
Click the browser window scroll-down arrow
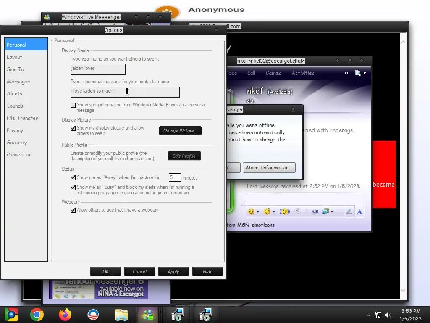pos(404,290)
